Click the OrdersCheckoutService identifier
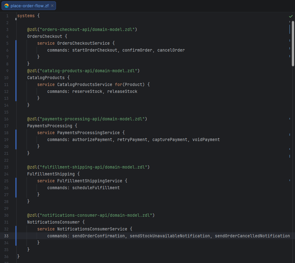The height and width of the screenshot is (263, 295). coord(83,43)
